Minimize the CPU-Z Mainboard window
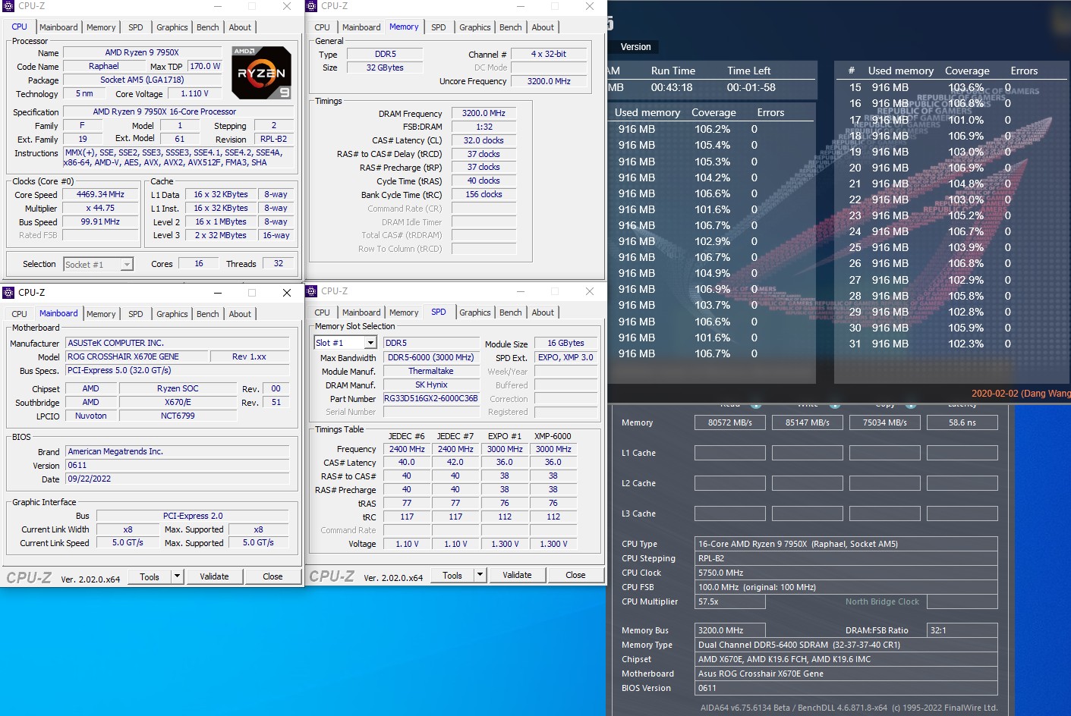The image size is (1071, 716). pos(218,293)
